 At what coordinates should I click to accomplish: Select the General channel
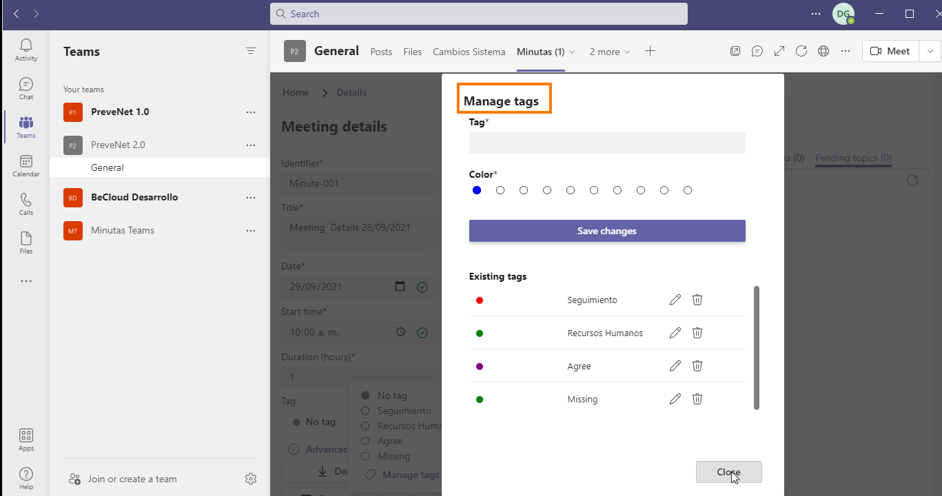(x=160, y=167)
